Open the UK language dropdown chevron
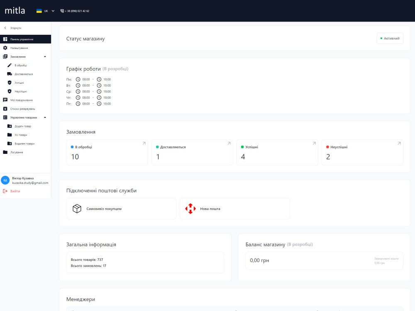The width and height of the screenshot is (415, 311). [53, 11]
